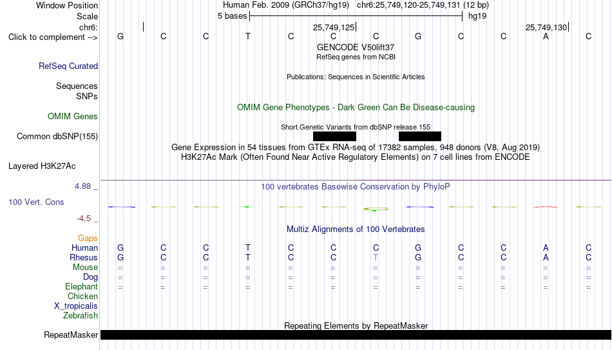The width and height of the screenshot is (612, 350).
Task: Click the Elephant species label
Action: tap(82, 287)
